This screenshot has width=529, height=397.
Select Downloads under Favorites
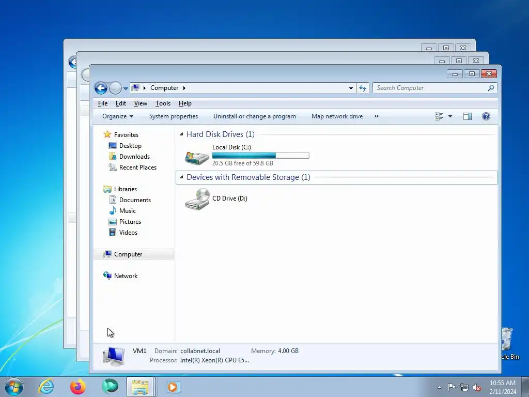click(x=134, y=156)
